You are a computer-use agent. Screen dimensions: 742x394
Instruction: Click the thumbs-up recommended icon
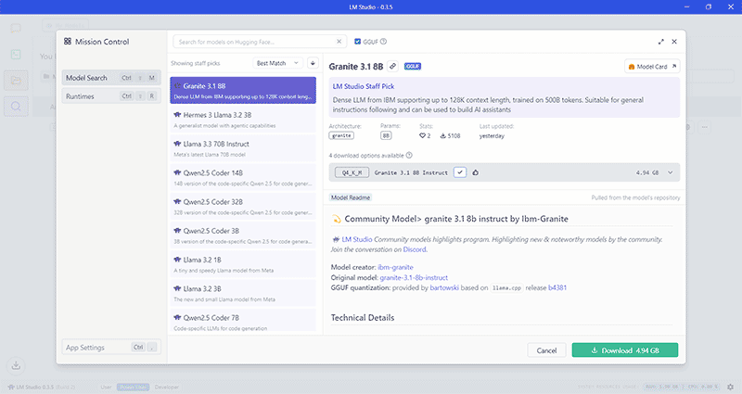475,172
